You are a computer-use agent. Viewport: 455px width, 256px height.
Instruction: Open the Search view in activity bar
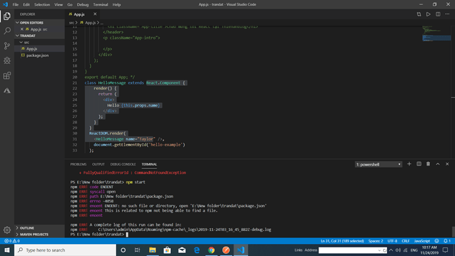coord(7,30)
